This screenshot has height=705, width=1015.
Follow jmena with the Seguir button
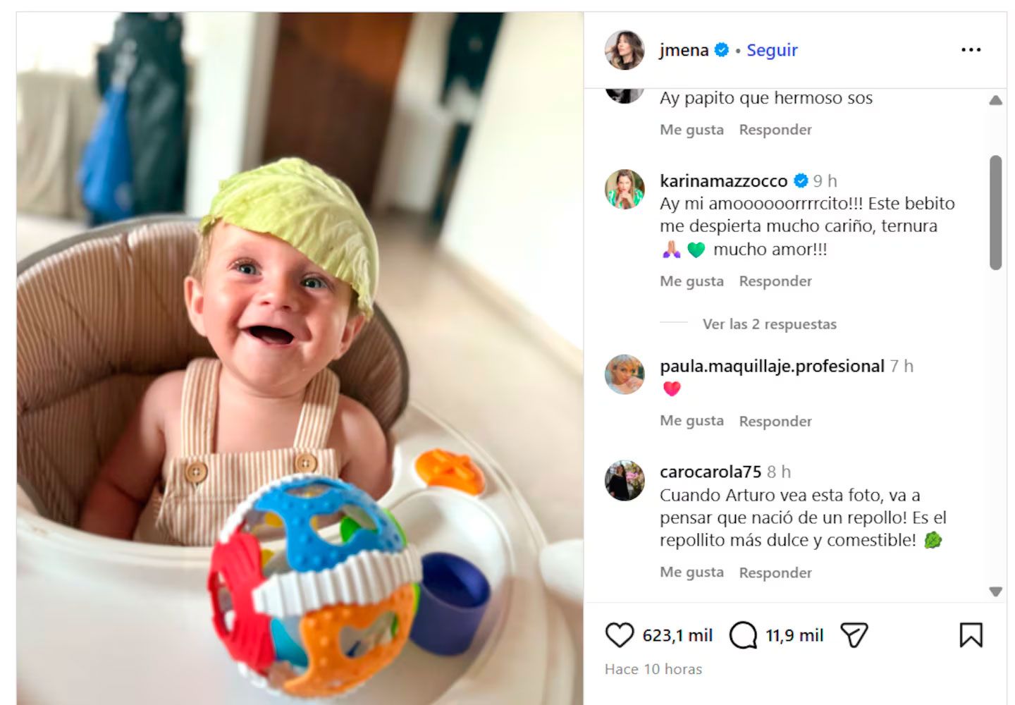coord(772,50)
